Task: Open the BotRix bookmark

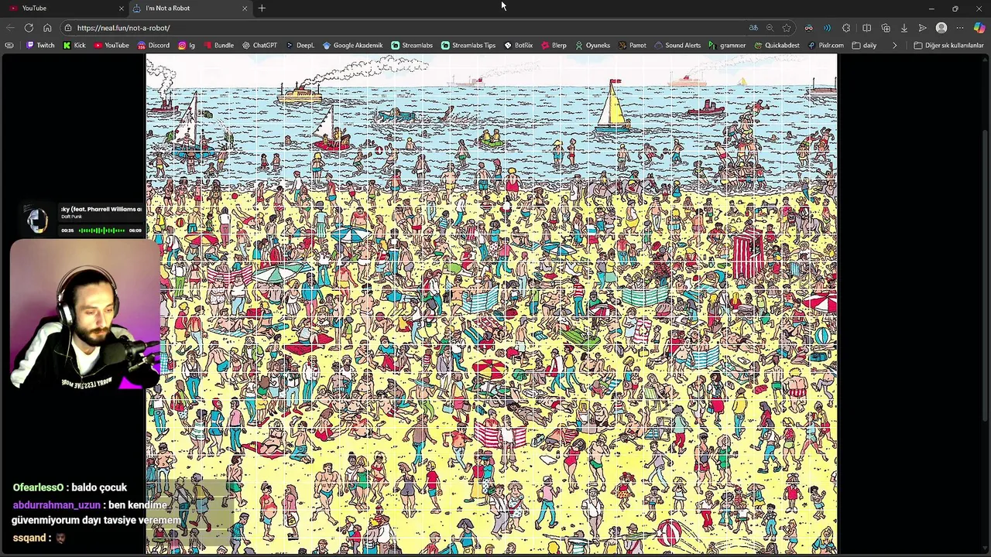Action: pos(518,46)
